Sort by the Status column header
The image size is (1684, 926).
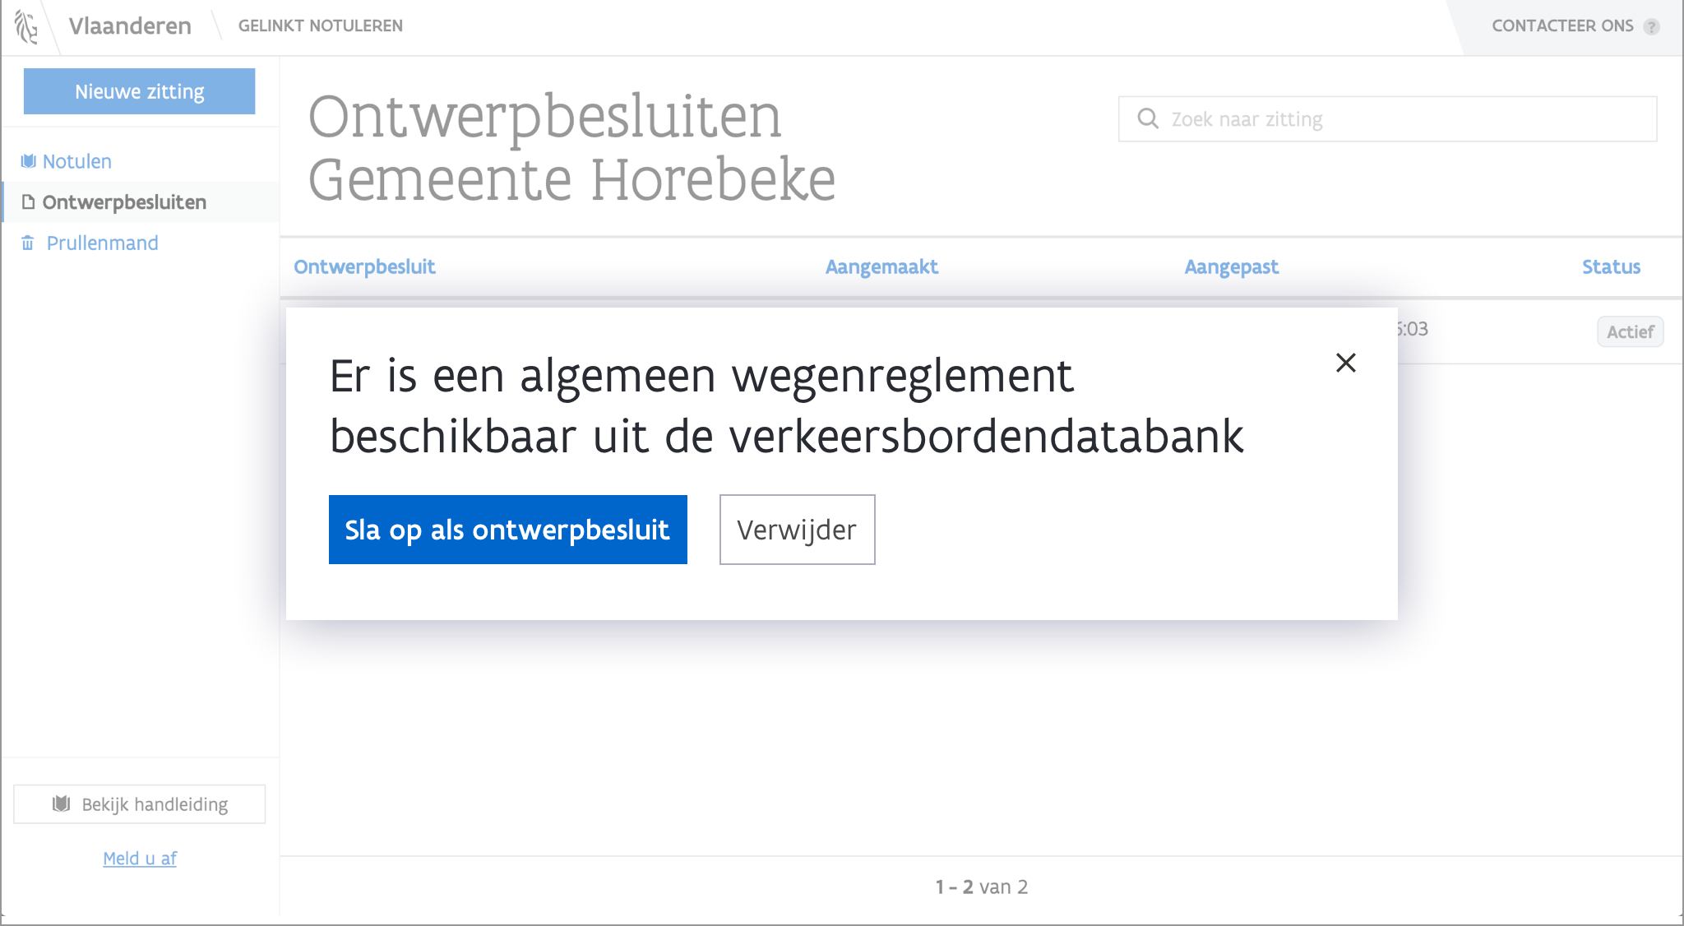click(1610, 266)
